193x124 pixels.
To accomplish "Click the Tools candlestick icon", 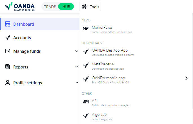I will (x=84, y=7).
